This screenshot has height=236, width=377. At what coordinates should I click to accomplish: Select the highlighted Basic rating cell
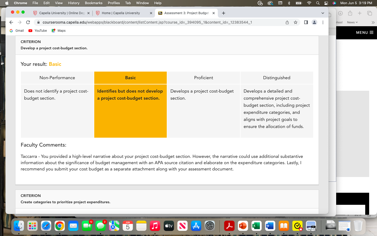[130, 105]
